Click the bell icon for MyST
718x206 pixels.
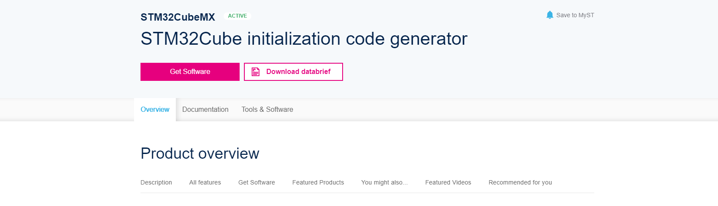(x=549, y=15)
